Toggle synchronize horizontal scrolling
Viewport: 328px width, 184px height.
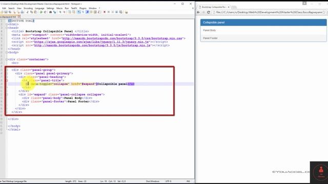tap(73, 12)
